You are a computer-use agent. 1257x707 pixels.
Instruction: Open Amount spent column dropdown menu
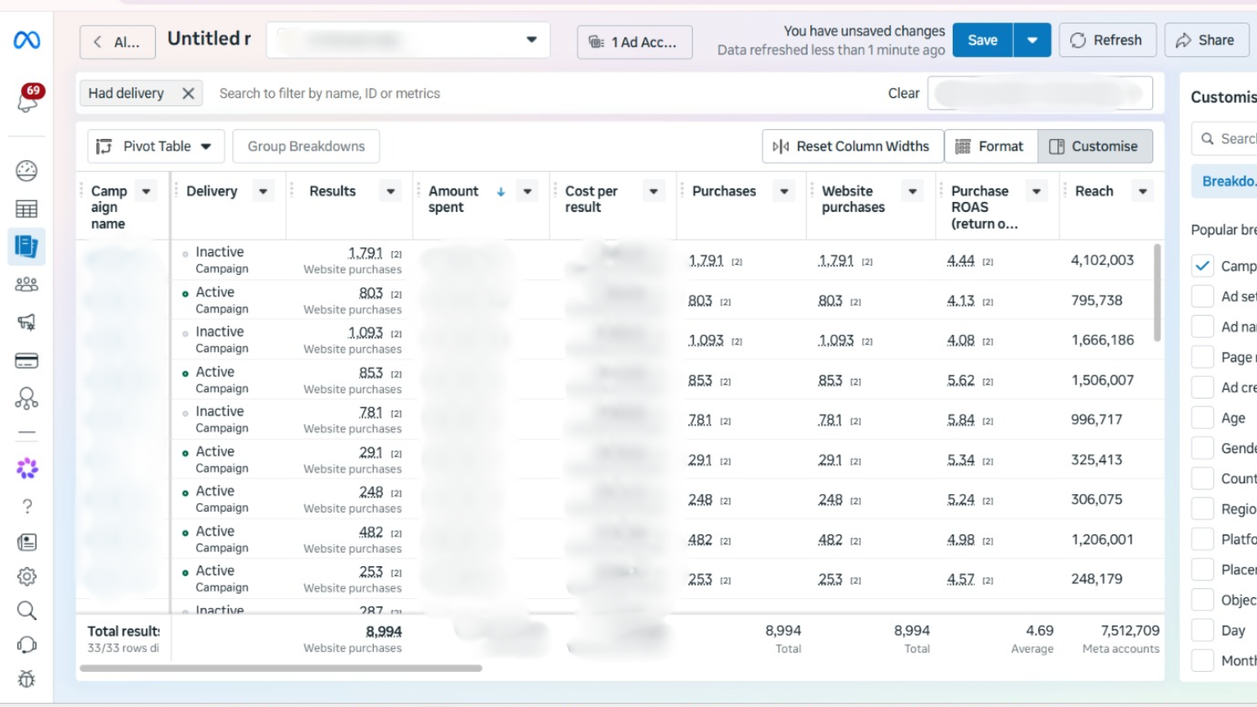pyautogui.click(x=527, y=192)
